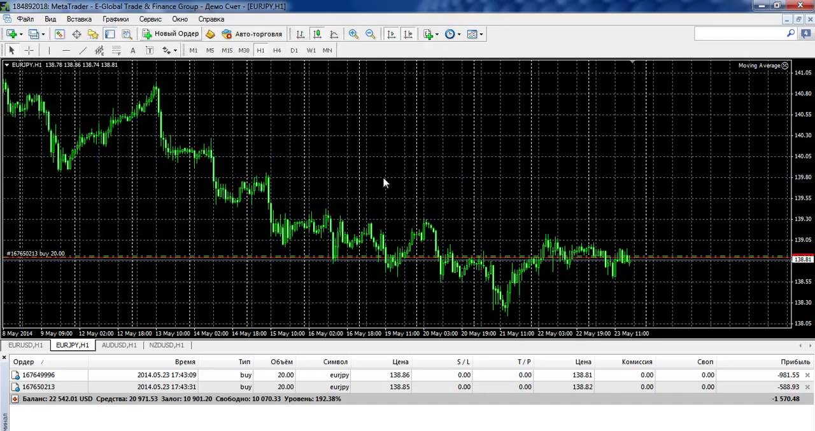Switch to the NZDUSD,H1 chart tab
Image resolution: width=815 pixels, height=431 pixels.
click(166, 345)
